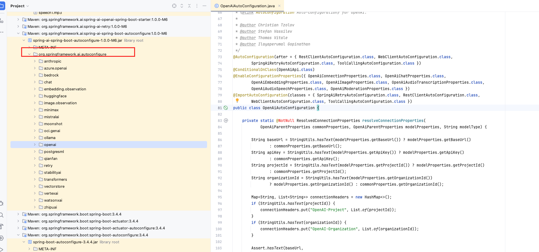Select the postgresml folder
Screen dimensions: 539x252
click(54, 152)
